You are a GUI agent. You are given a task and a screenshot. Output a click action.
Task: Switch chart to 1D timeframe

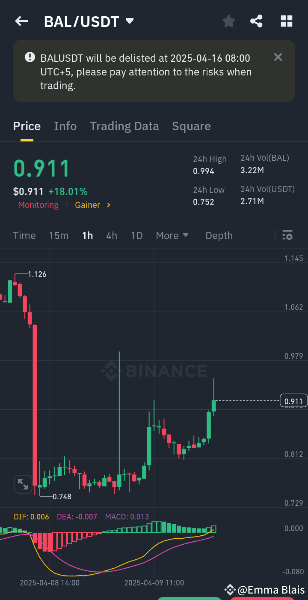[136, 235]
